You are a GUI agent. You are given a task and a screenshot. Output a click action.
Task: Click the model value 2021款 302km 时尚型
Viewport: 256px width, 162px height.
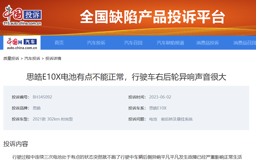click(x=53, y=119)
